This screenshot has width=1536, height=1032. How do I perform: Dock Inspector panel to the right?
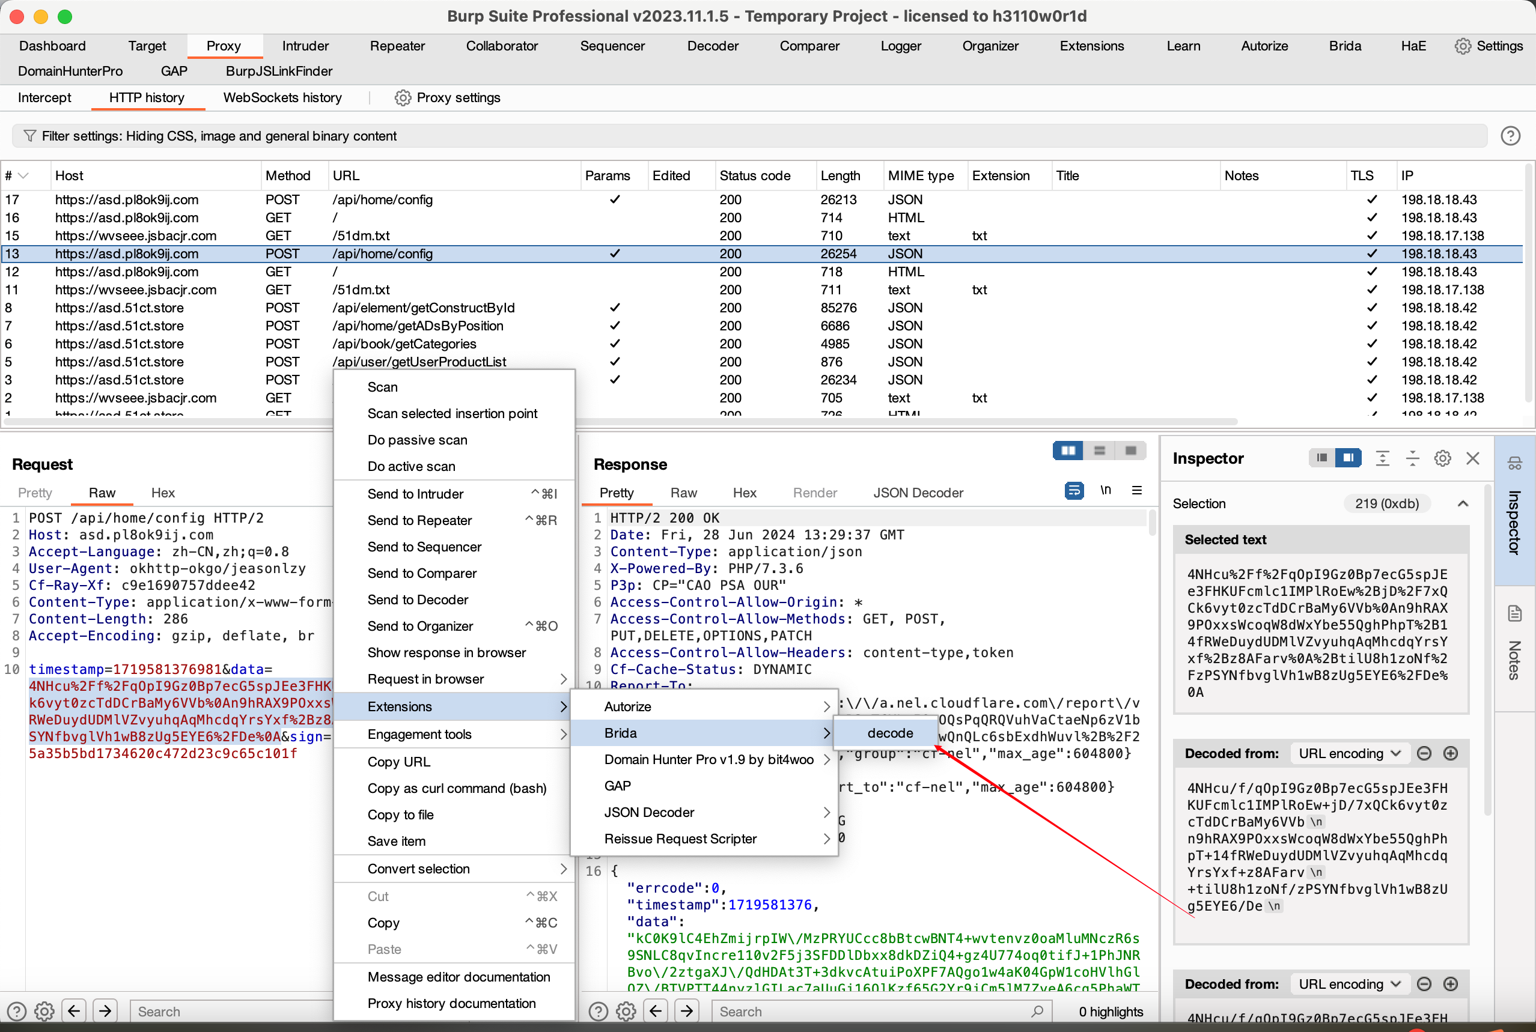1349,458
